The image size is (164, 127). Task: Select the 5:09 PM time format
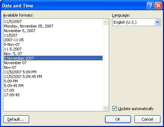53,81
